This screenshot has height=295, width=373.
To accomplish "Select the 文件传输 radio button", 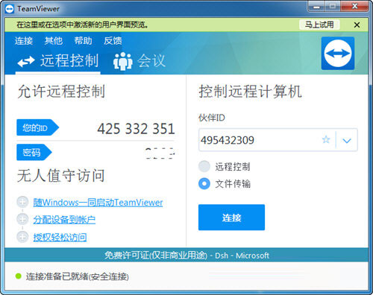I will coord(204,184).
